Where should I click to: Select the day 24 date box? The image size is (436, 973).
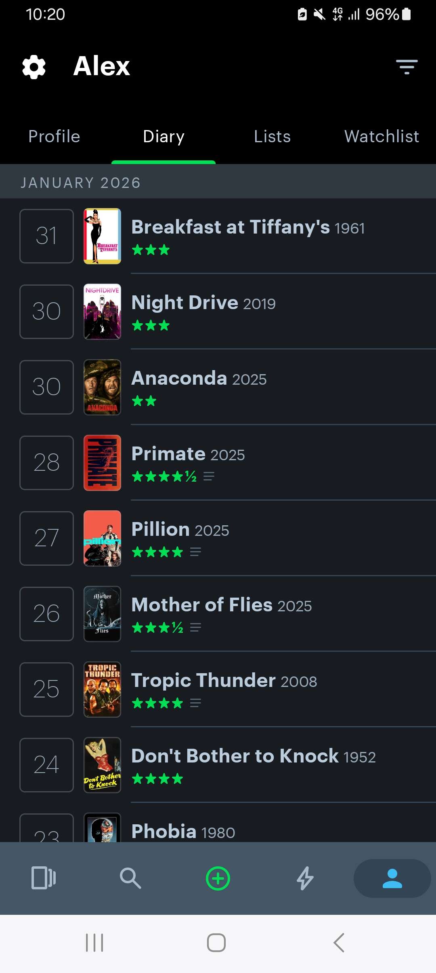46,765
